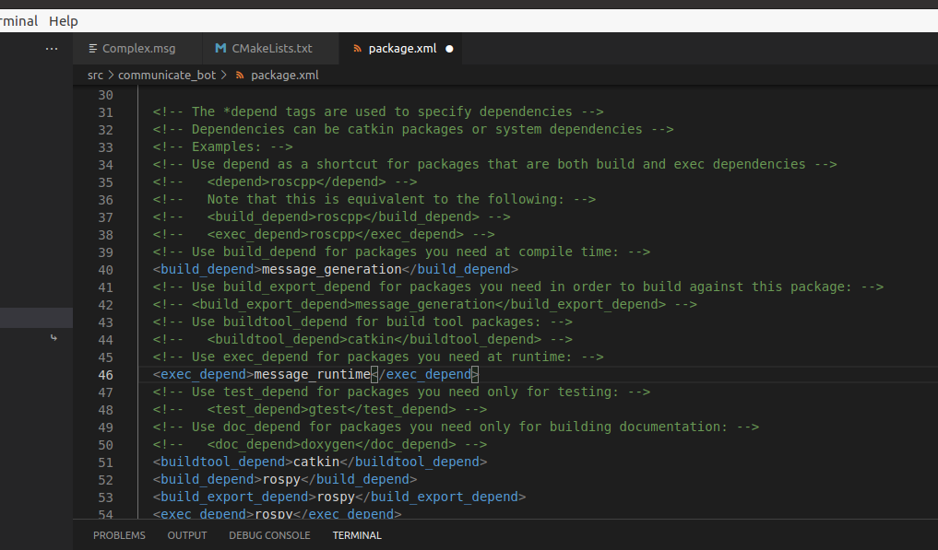Click the comment on line 31 about *depend tags
The width and height of the screenshot is (938, 550).
378,111
